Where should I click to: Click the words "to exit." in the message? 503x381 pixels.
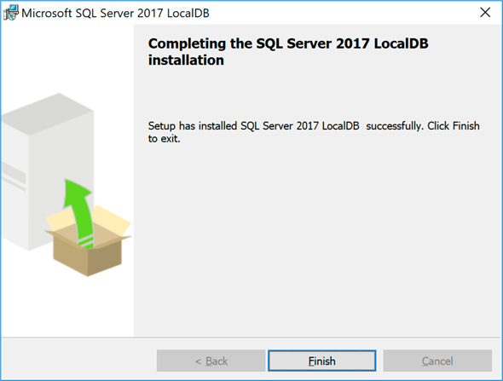(x=164, y=139)
